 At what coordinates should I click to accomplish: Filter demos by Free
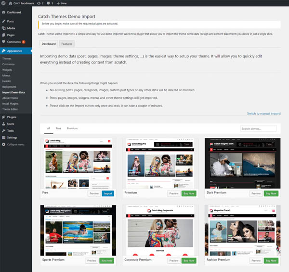[x=59, y=129]
